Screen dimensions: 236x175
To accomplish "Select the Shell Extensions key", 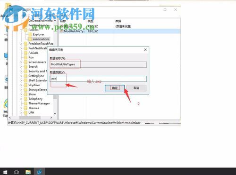I will [38, 80].
